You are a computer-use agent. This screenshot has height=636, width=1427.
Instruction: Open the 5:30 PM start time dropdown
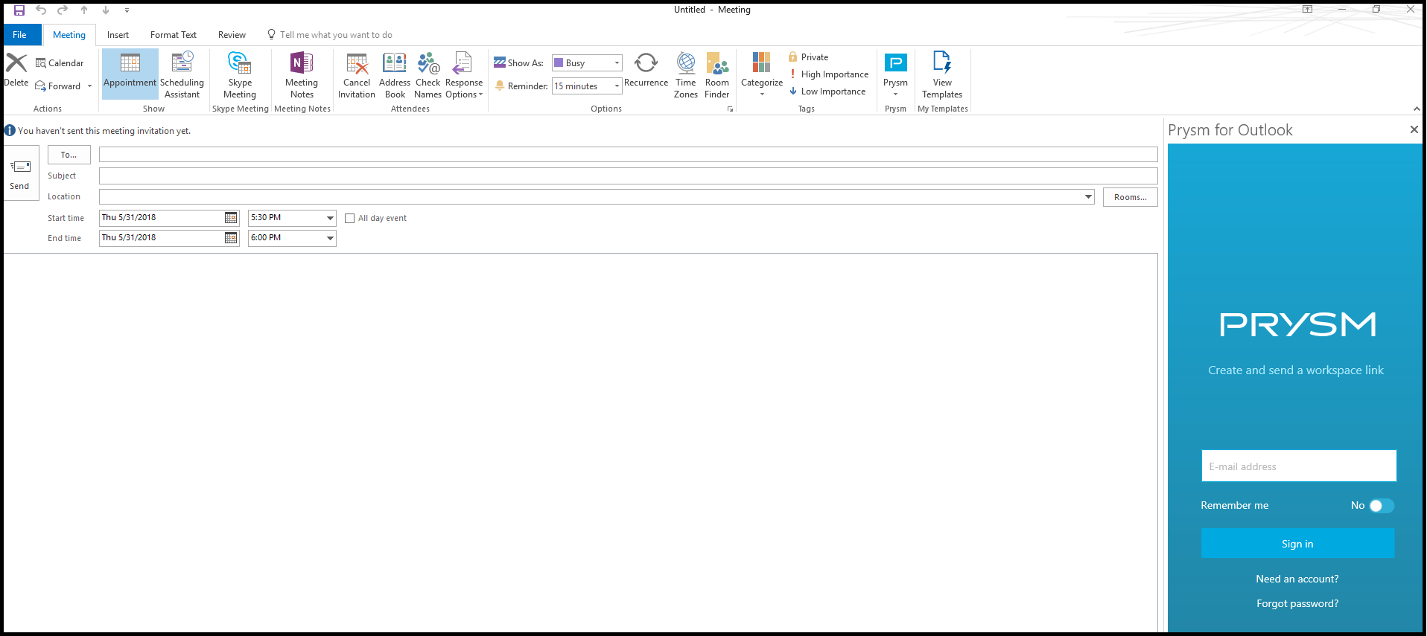[330, 218]
